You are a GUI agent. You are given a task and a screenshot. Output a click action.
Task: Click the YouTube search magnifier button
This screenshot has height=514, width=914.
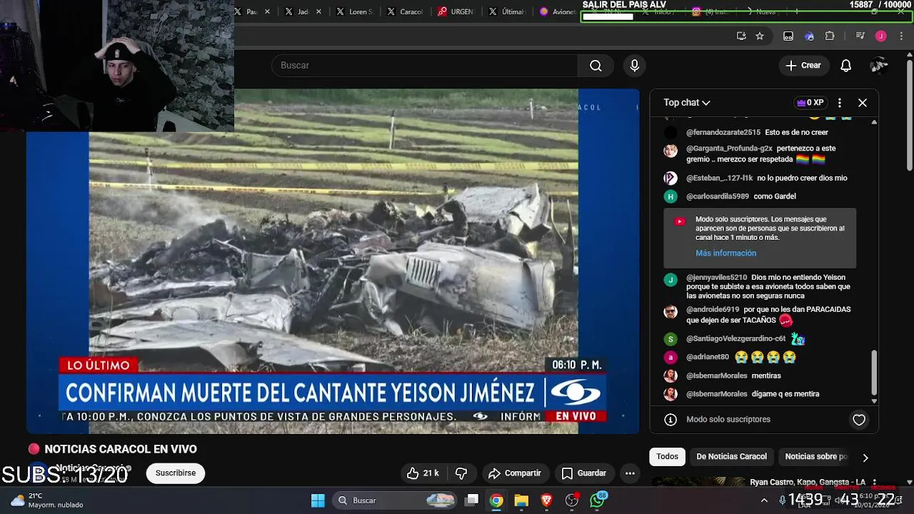tap(596, 66)
